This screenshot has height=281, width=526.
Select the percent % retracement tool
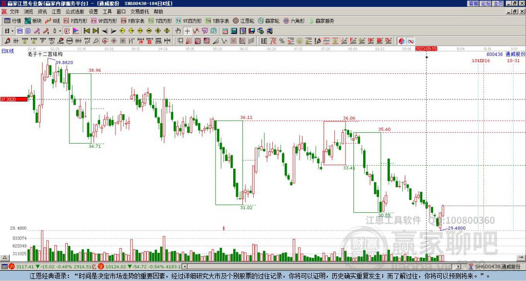pyautogui.click(x=282, y=41)
